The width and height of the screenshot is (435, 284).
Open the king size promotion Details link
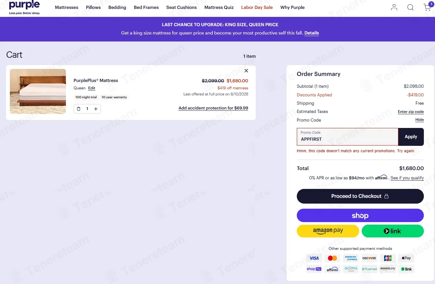click(x=311, y=33)
